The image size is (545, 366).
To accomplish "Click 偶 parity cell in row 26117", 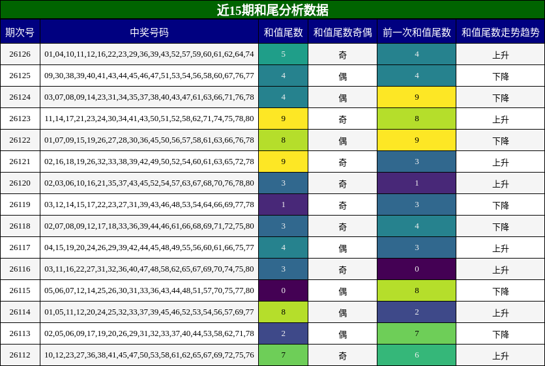I will tap(343, 247).
